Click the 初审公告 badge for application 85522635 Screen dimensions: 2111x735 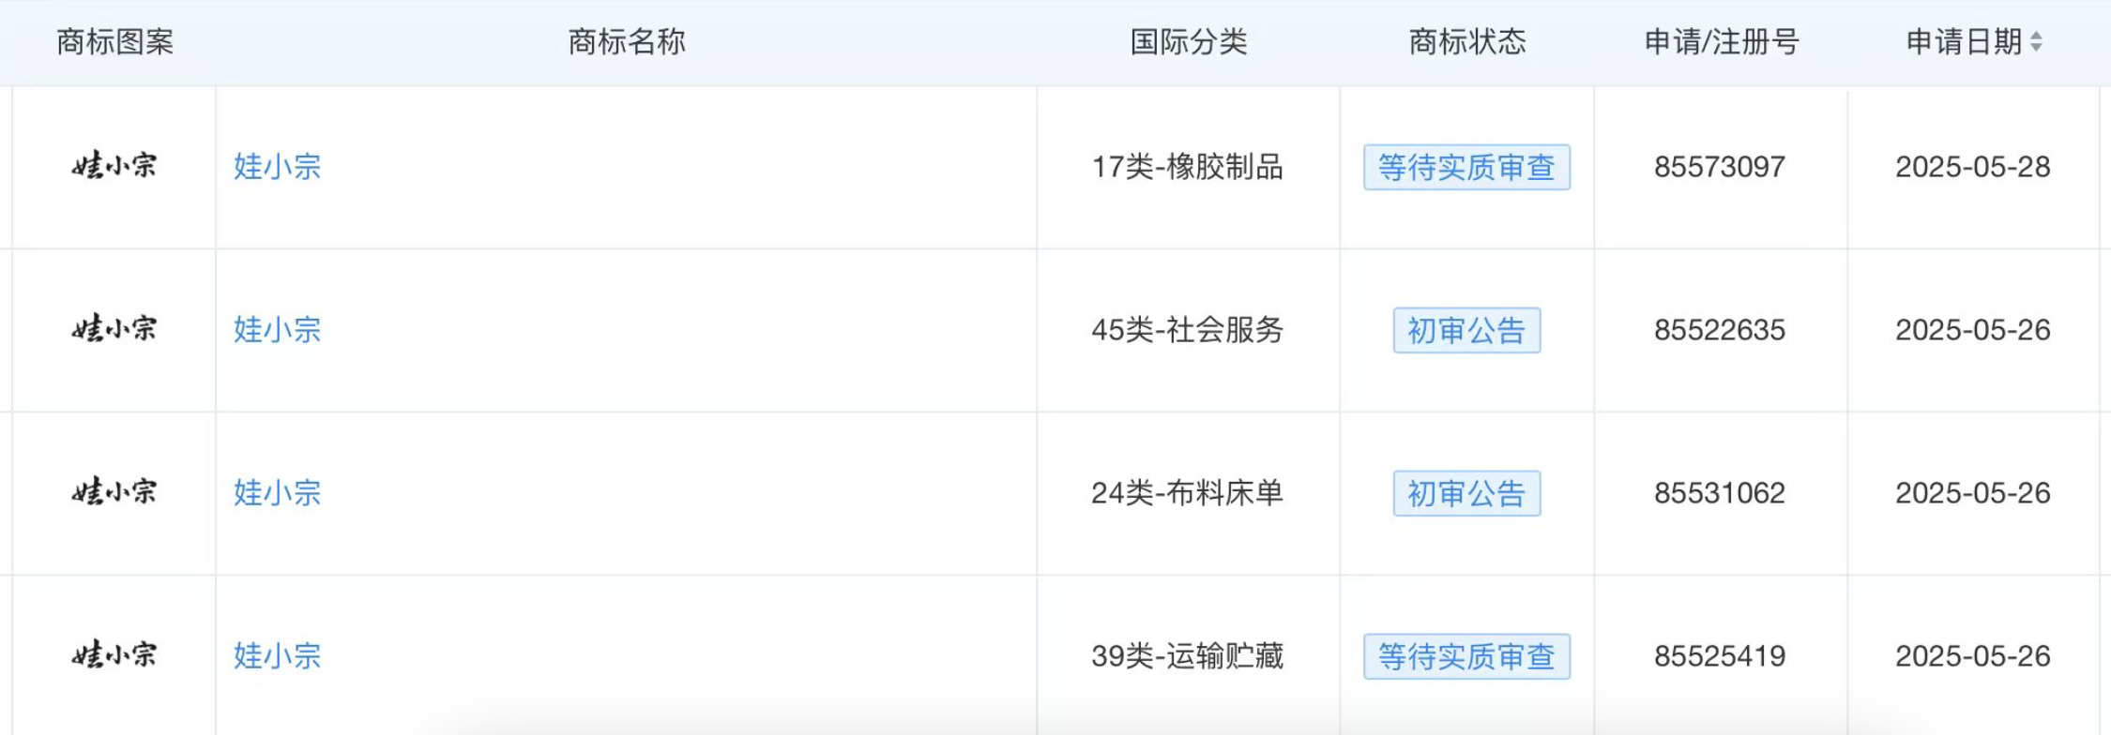(x=1466, y=330)
